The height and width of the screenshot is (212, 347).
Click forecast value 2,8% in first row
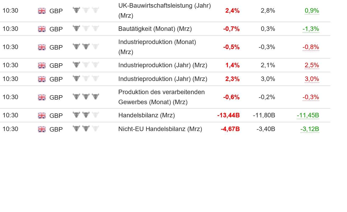[x=268, y=11]
